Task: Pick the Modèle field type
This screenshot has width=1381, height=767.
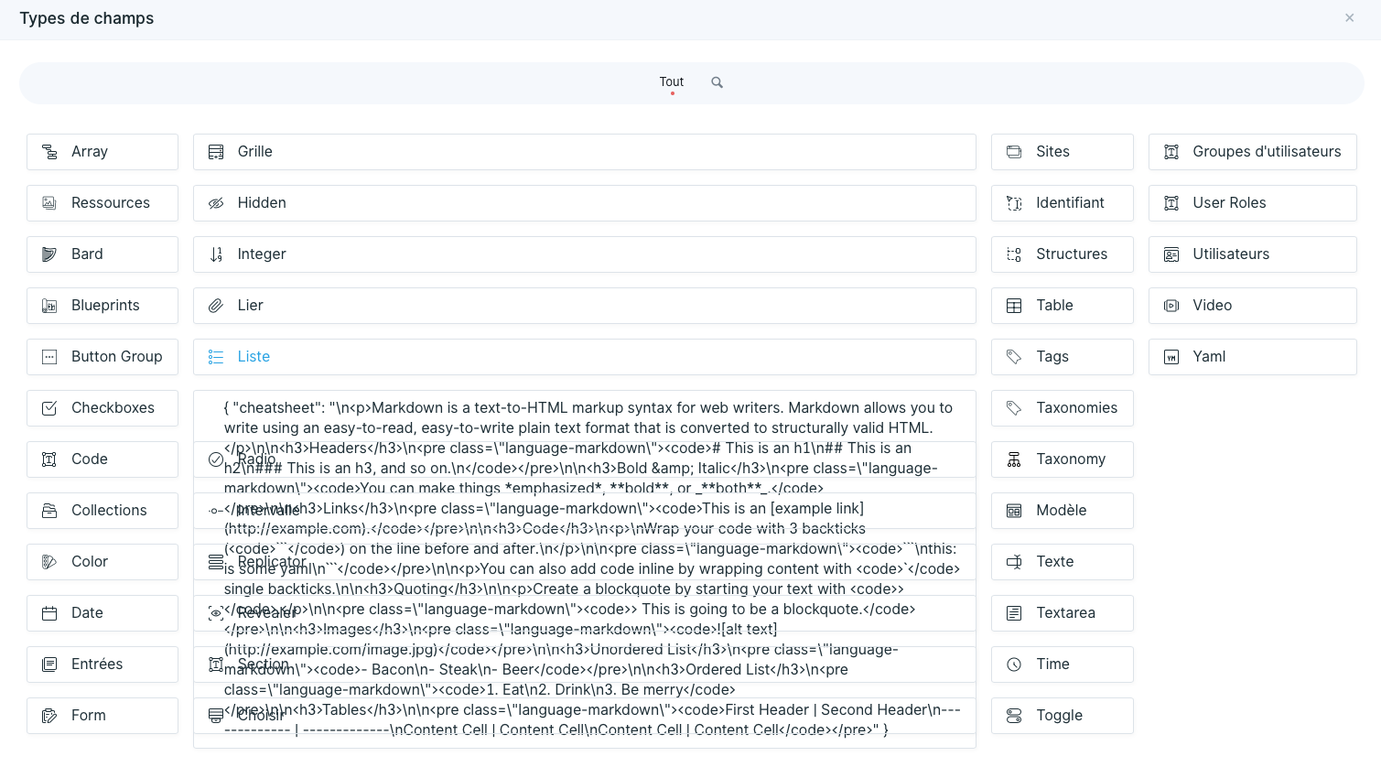Action: tap(1063, 511)
